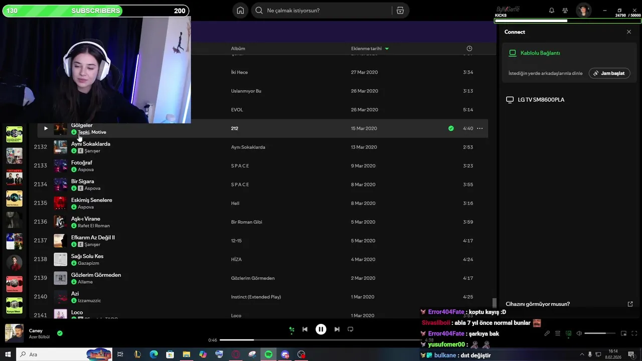Select the LG TV SM8600PLA device
Viewport: 642px width, 361px height.
(535, 100)
